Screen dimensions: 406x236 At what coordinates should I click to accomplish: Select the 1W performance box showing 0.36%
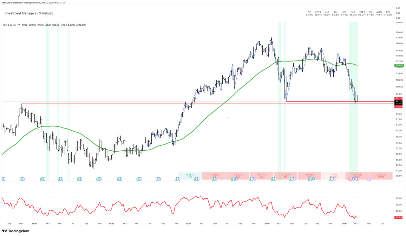click(x=190, y=176)
